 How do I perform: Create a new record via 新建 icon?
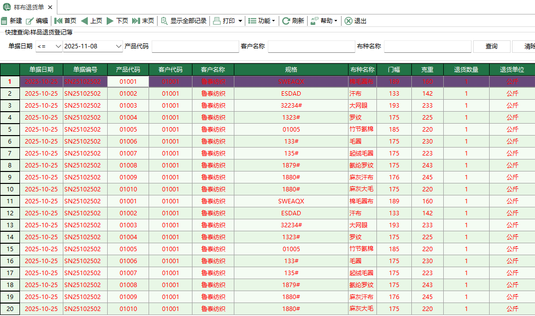(14, 21)
